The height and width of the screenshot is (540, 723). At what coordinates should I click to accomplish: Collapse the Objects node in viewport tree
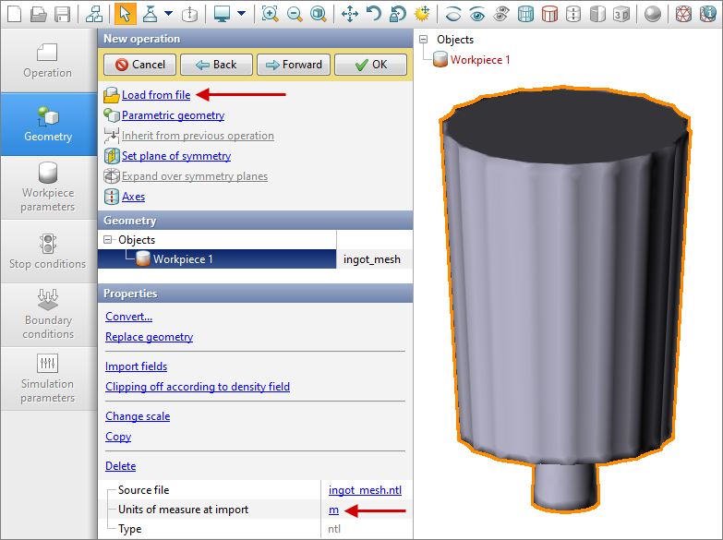point(424,40)
